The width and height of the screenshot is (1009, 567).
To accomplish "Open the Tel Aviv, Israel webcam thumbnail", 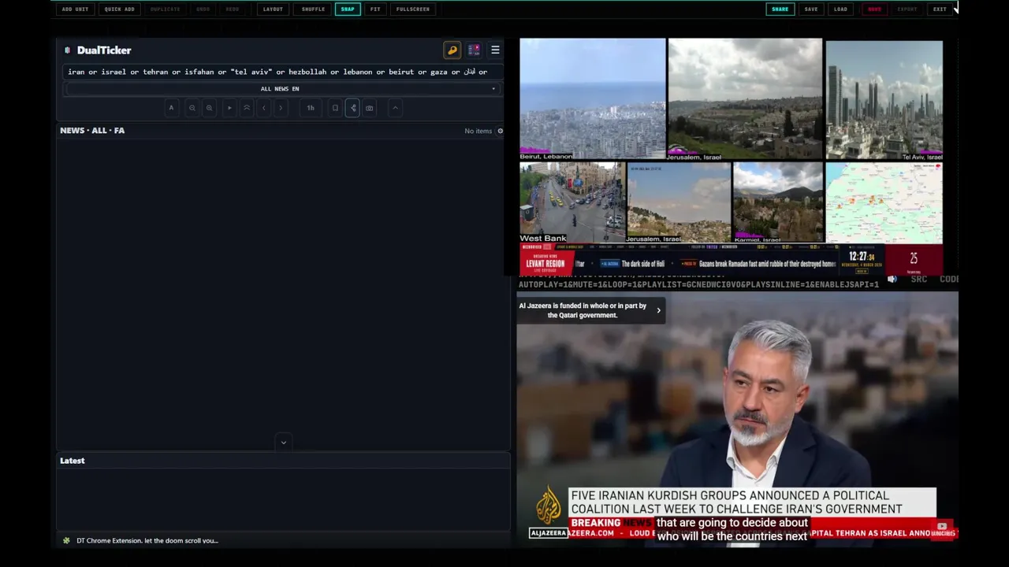I will tap(884, 100).
